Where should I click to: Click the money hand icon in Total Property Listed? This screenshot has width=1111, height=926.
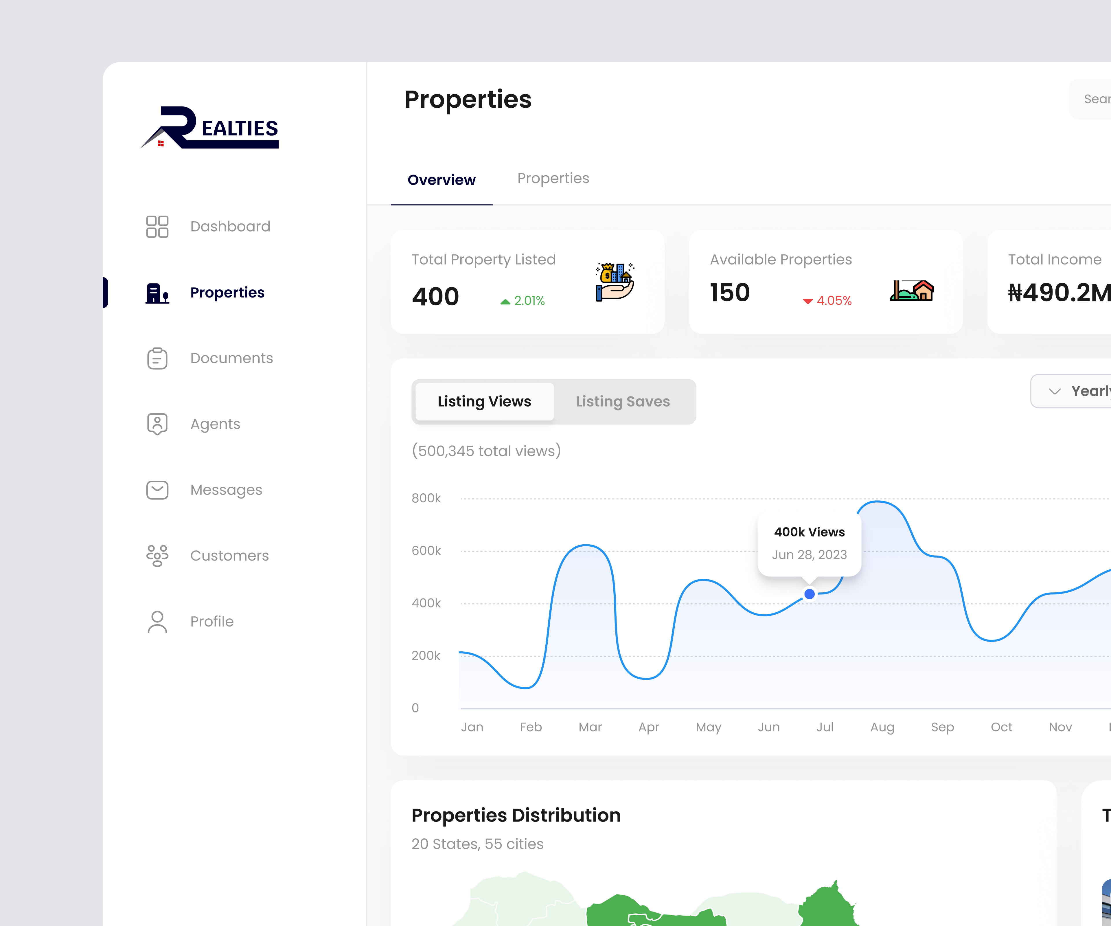pos(615,282)
